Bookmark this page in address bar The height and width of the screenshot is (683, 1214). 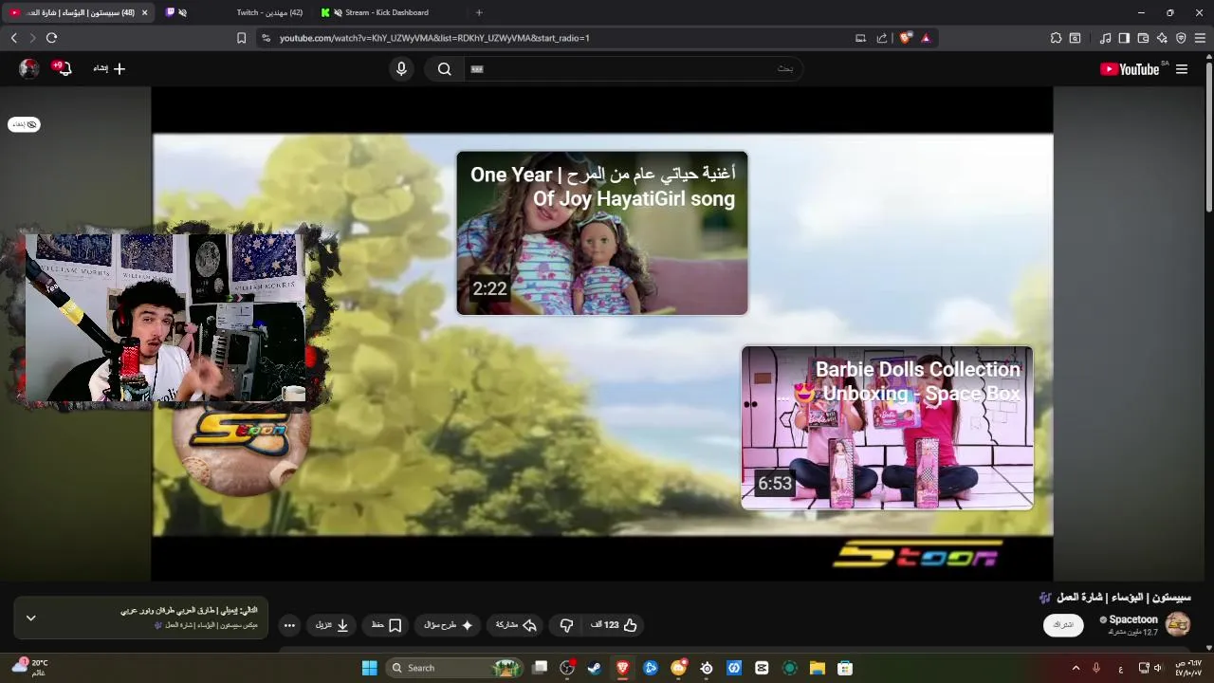click(x=241, y=38)
